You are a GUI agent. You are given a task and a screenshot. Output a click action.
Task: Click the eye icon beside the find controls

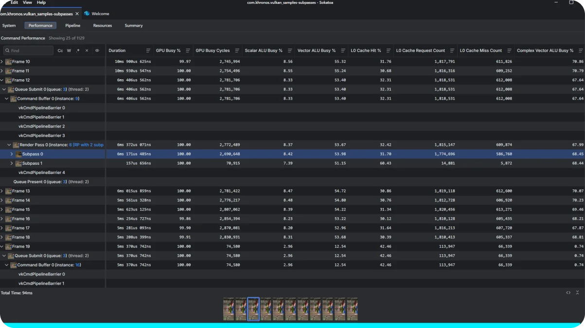click(97, 51)
